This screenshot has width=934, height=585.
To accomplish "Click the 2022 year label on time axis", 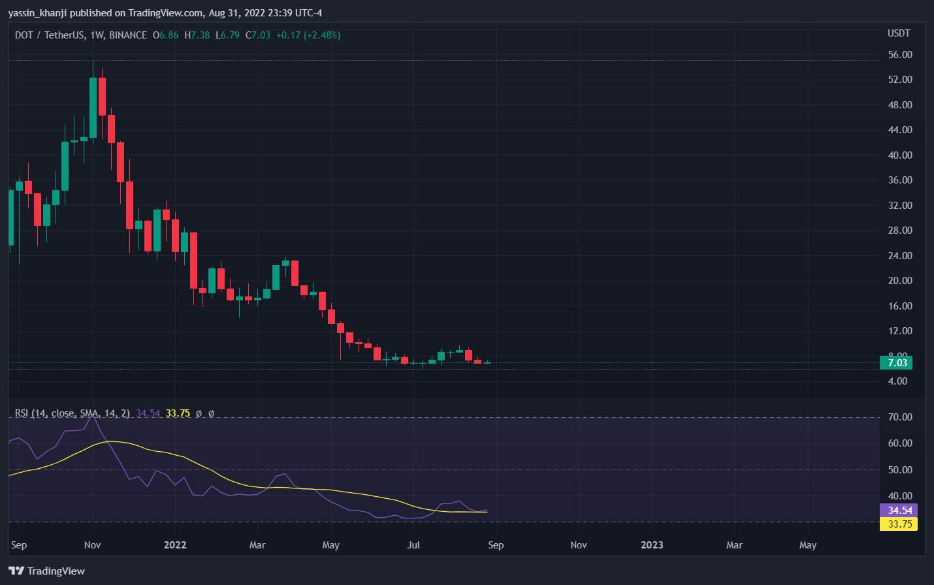I will coord(175,545).
